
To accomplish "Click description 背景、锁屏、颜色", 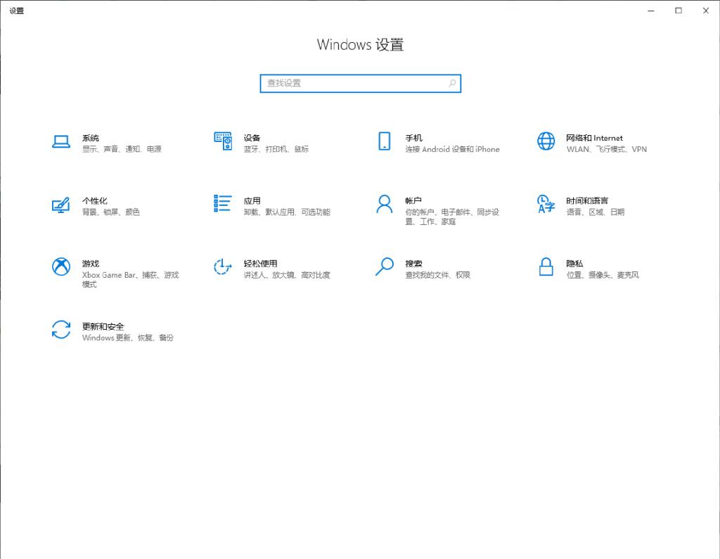I will click(110, 212).
